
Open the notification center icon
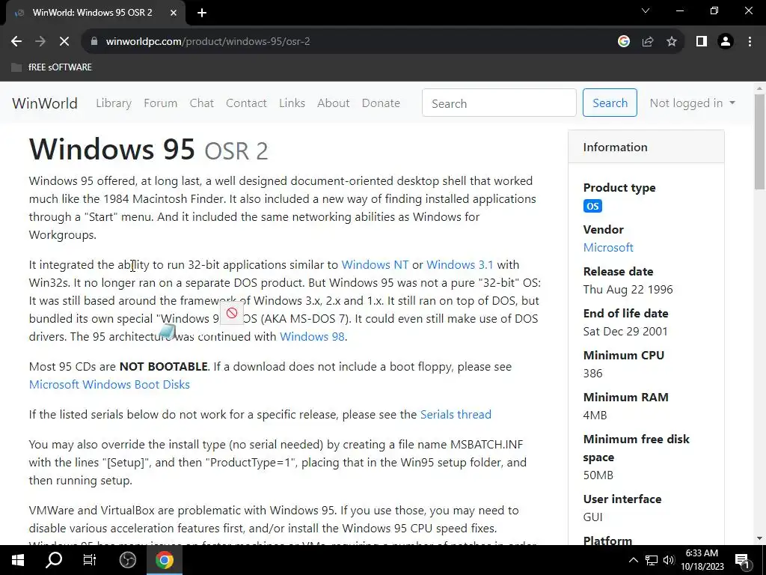click(x=742, y=560)
